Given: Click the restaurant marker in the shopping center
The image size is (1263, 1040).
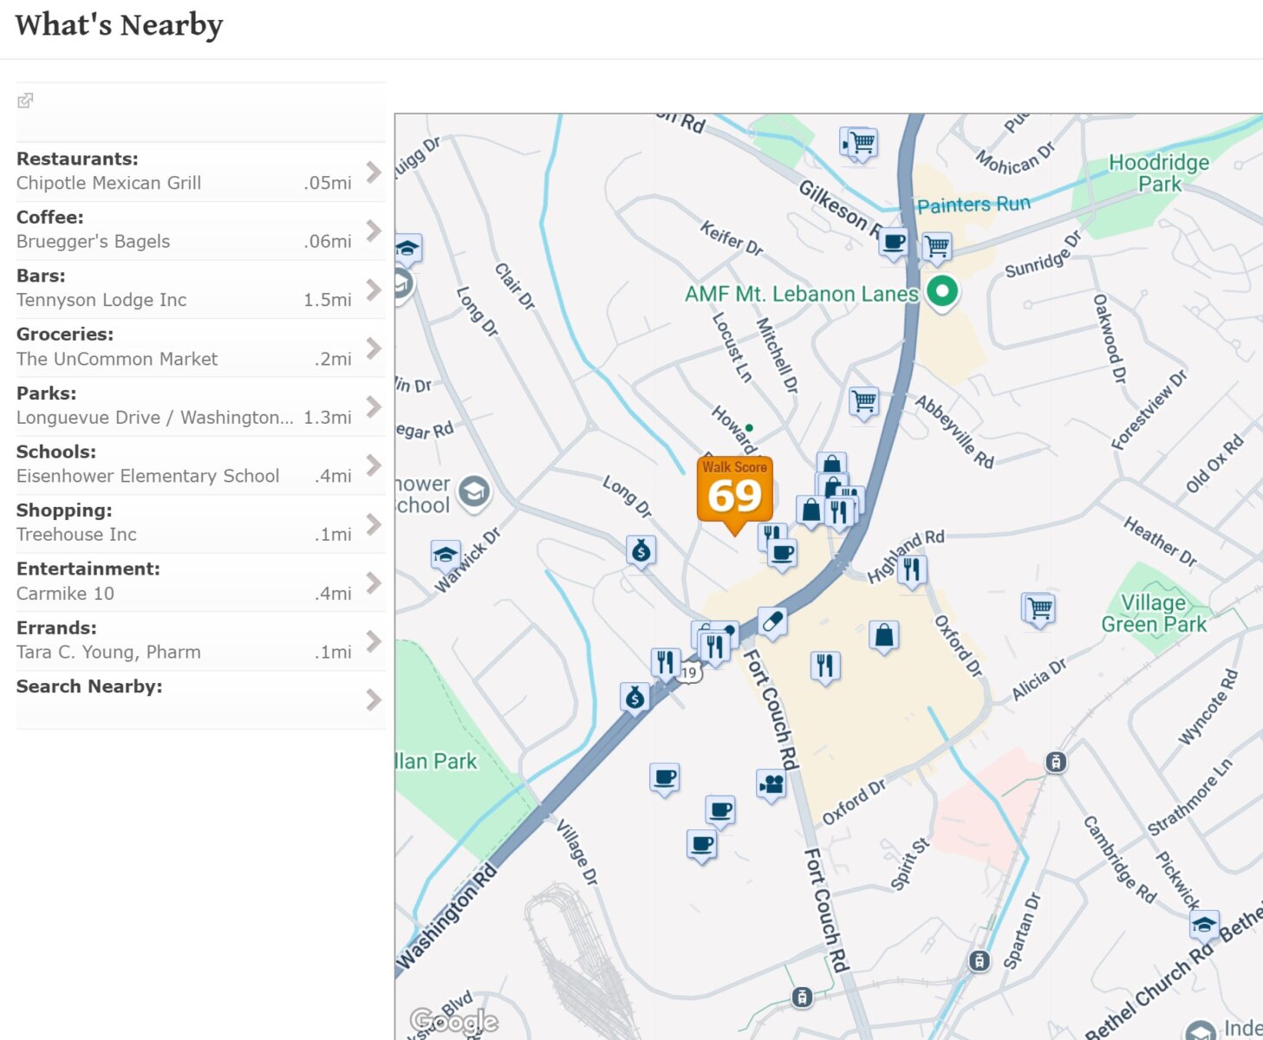Looking at the screenshot, I should click(825, 668).
